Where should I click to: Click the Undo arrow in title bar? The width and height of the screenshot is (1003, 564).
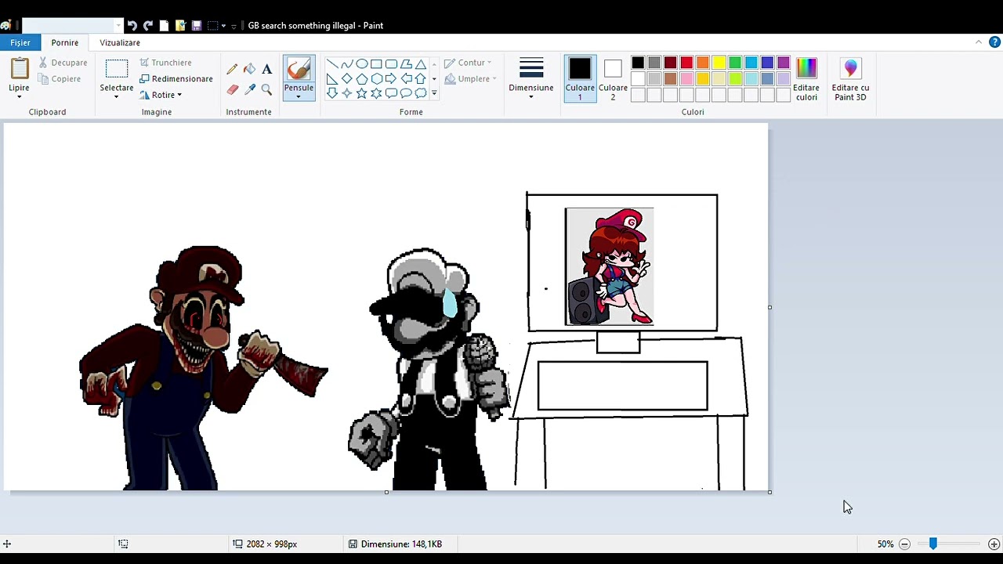[x=132, y=25]
